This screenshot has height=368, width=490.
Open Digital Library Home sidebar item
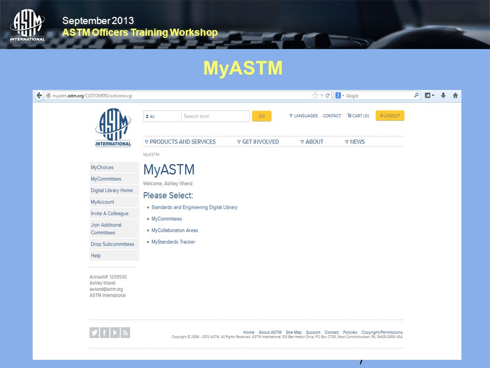tap(114, 190)
